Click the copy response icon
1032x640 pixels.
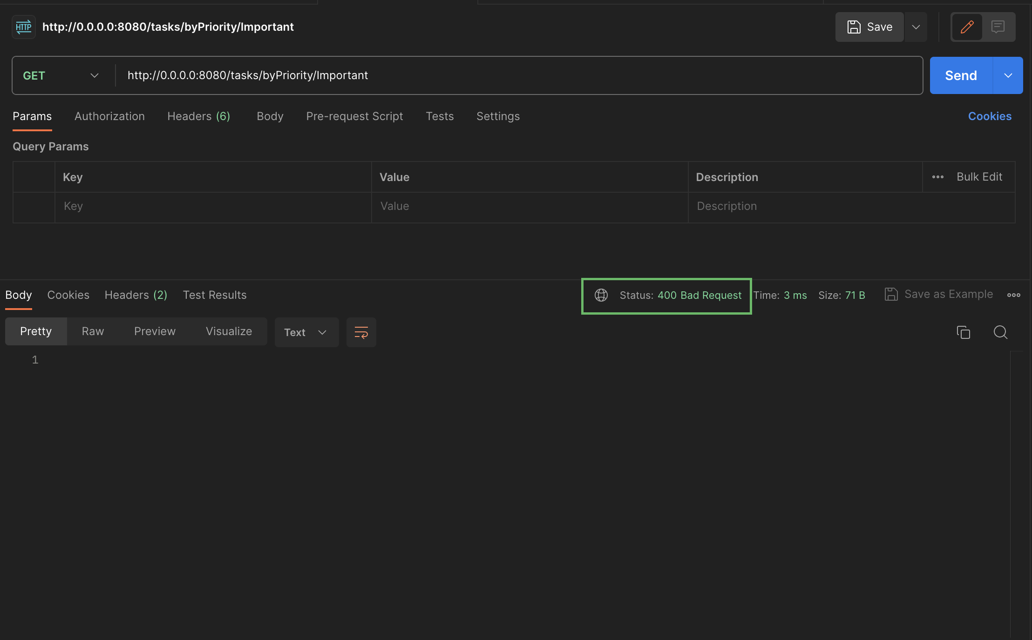pos(963,332)
